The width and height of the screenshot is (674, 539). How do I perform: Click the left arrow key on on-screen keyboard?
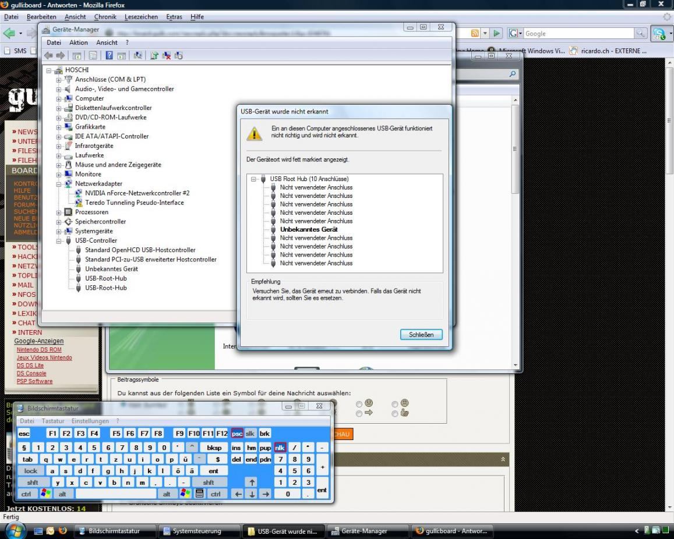point(238,494)
